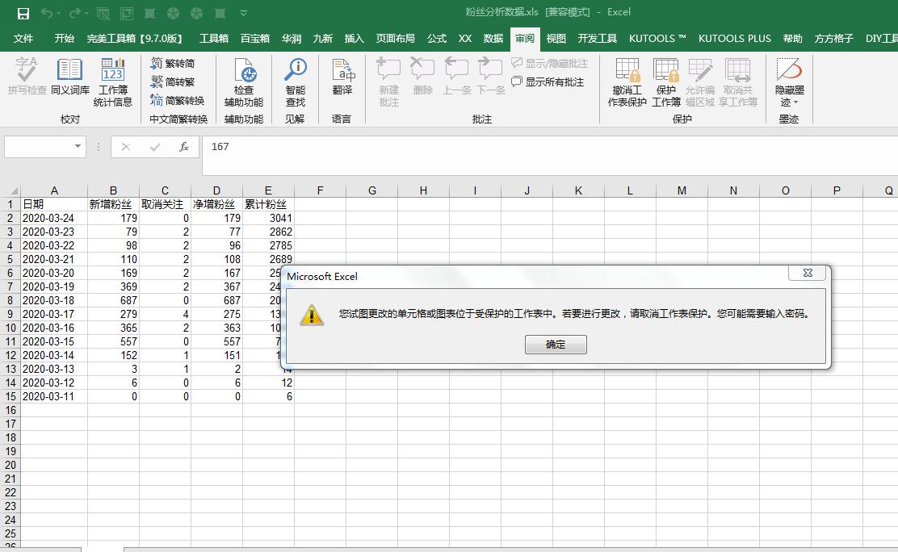This screenshot has width=898, height=552.
Task: Convert text using 繁转简
Action: click(x=173, y=63)
